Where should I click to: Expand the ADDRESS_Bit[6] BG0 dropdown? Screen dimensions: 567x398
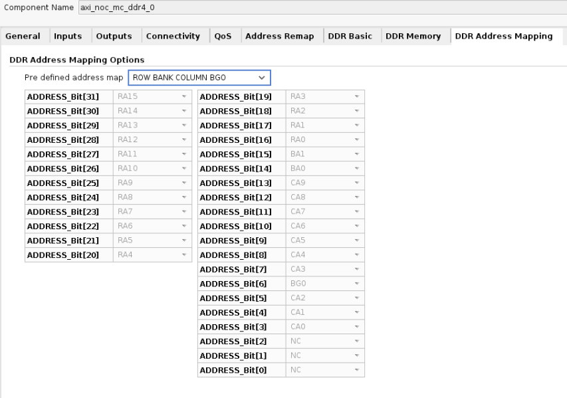(325, 283)
